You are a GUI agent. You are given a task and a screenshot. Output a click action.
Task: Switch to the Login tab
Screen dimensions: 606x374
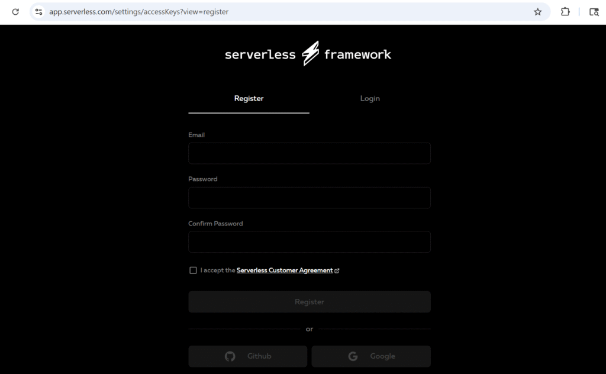tap(370, 98)
